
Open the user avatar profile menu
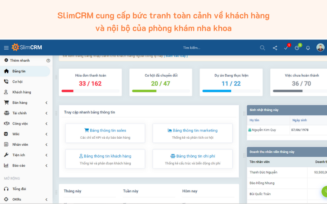coord(320,47)
